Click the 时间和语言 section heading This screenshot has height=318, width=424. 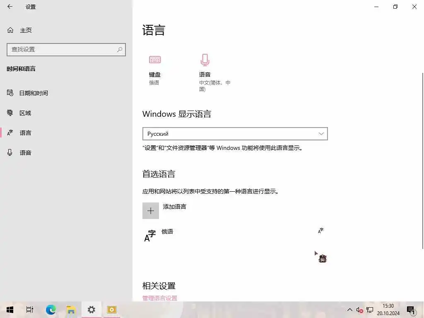[x=21, y=69]
